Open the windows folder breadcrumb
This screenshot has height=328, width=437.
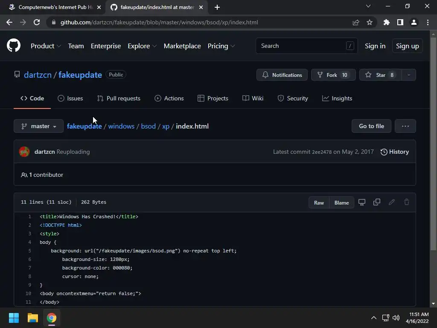[x=121, y=126]
